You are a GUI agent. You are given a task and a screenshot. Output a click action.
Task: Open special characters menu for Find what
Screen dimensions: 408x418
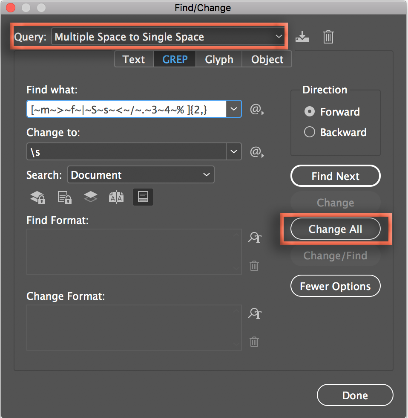[x=255, y=110]
